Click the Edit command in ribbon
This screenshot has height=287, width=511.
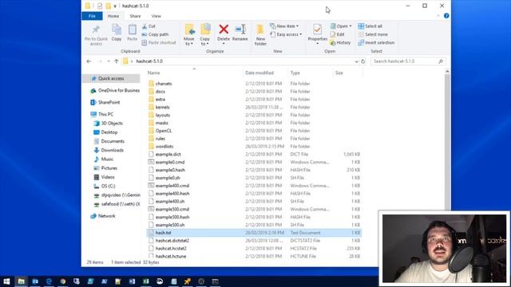point(337,34)
